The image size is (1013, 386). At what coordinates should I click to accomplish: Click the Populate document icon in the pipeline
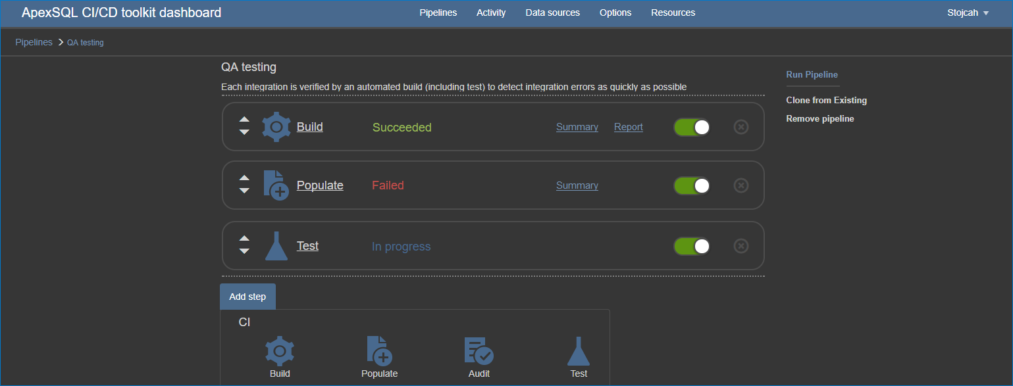(x=276, y=185)
